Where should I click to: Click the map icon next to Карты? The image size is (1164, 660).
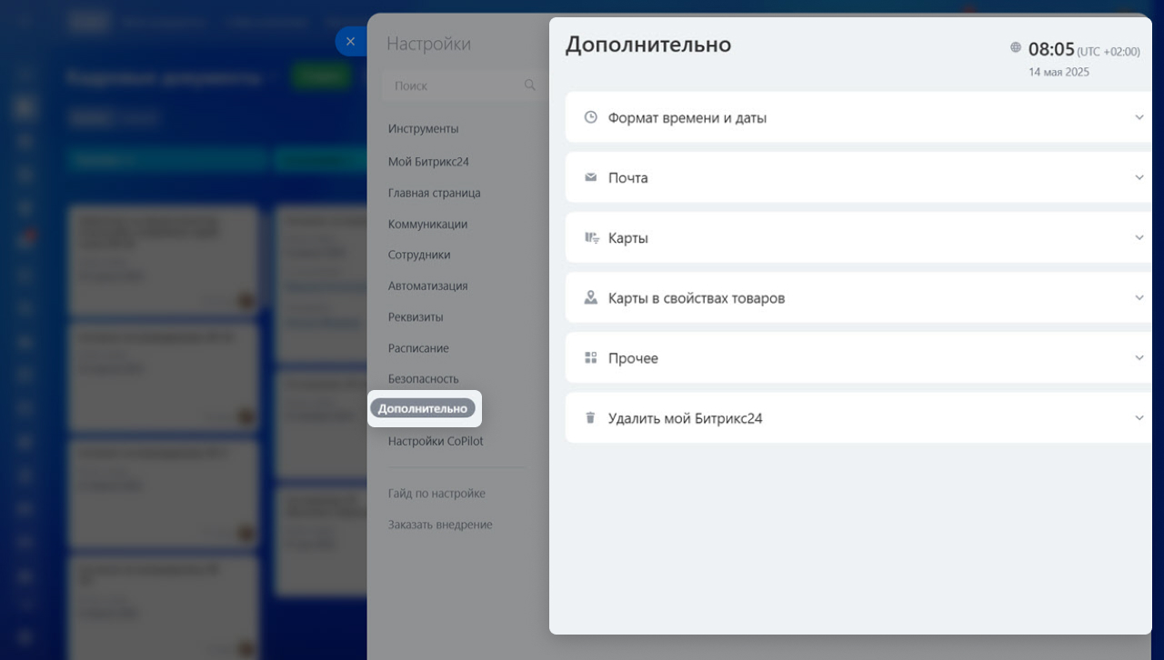[x=591, y=238]
